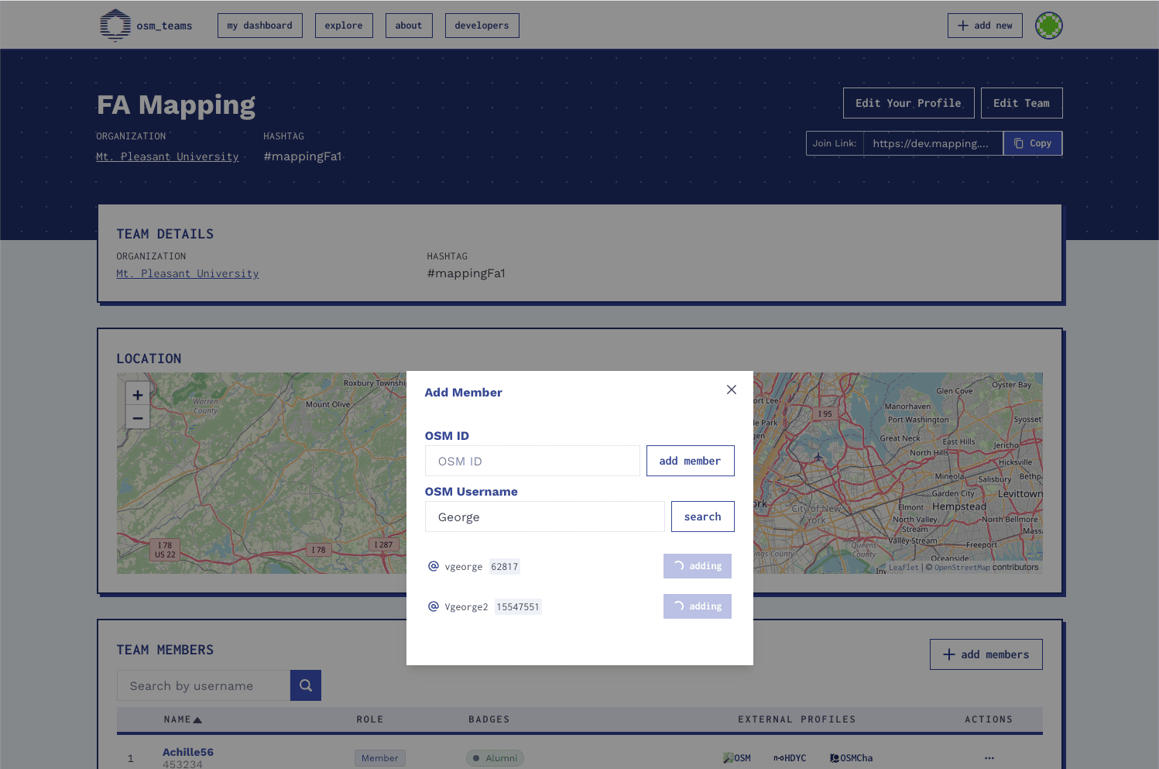Open the OSMCha profile for Achille56
This screenshot has height=769, width=1159.
click(852, 757)
